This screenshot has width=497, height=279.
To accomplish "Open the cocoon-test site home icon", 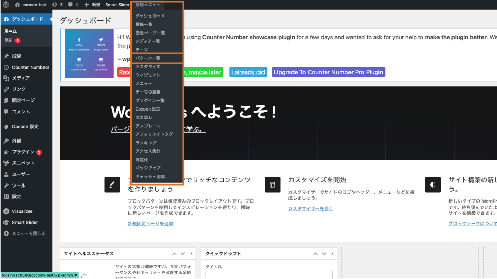I will pos(18,5).
